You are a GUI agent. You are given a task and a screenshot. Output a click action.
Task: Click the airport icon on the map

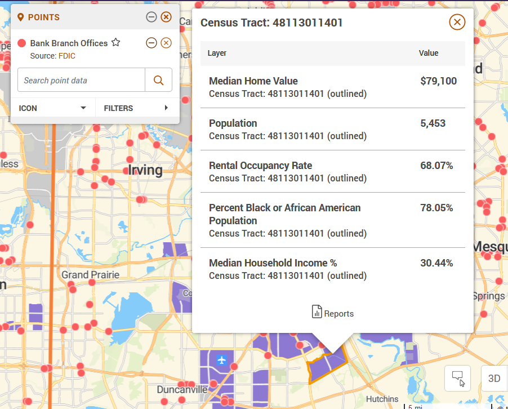point(221,360)
